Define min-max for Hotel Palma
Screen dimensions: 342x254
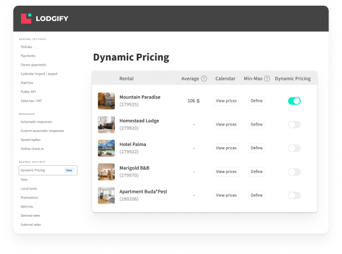(x=257, y=148)
